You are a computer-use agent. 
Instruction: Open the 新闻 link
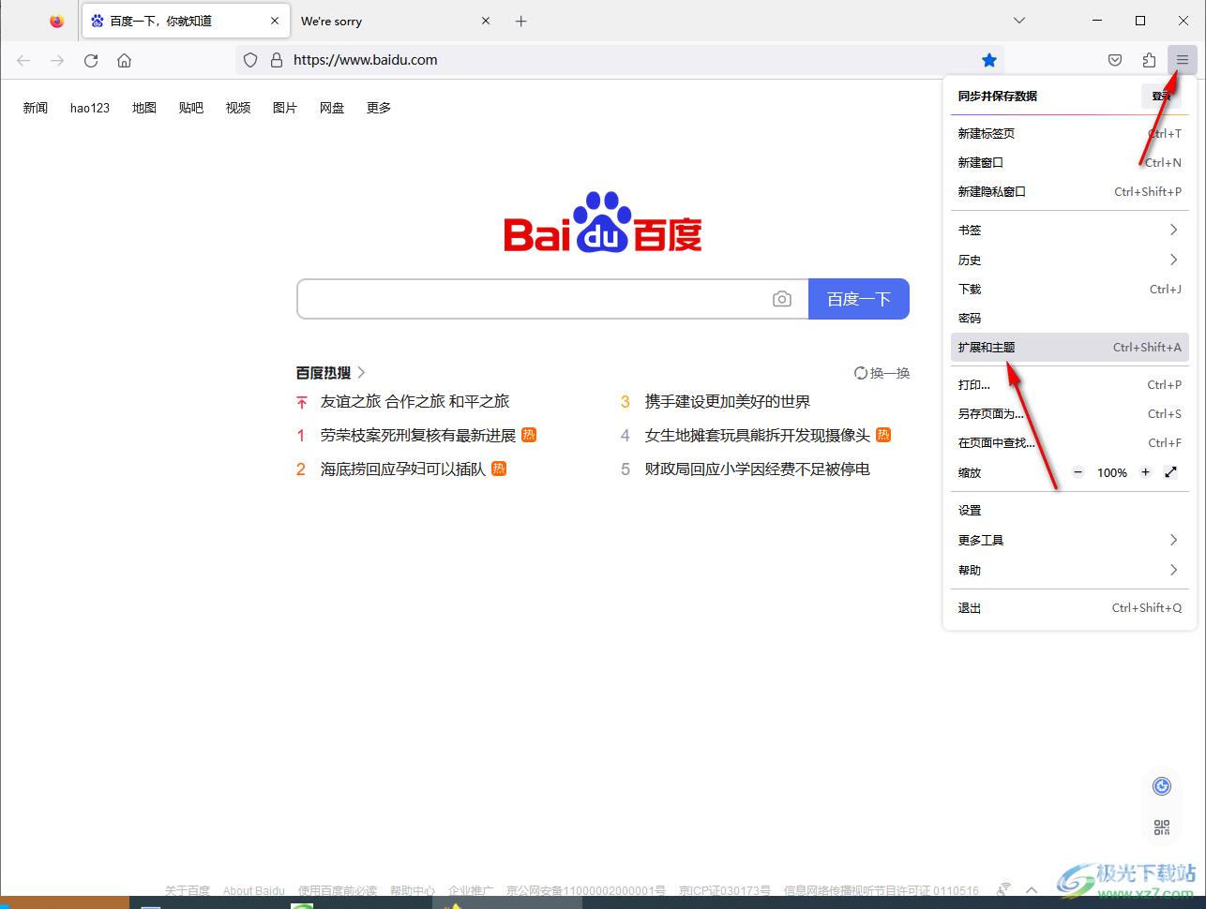[36, 108]
